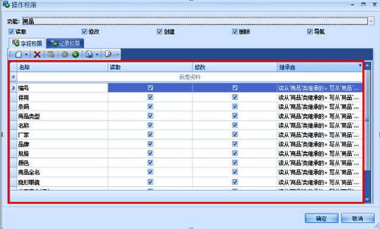Expand the save icon dropdown arrow
The height and width of the screenshot is (229, 380).
pyautogui.click(x=97, y=55)
